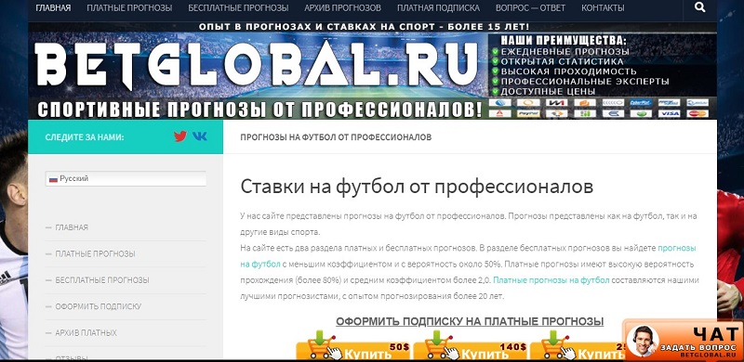Go to КОНТАКТЫ in top navigation
The image size is (744, 362).
pyautogui.click(x=603, y=8)
